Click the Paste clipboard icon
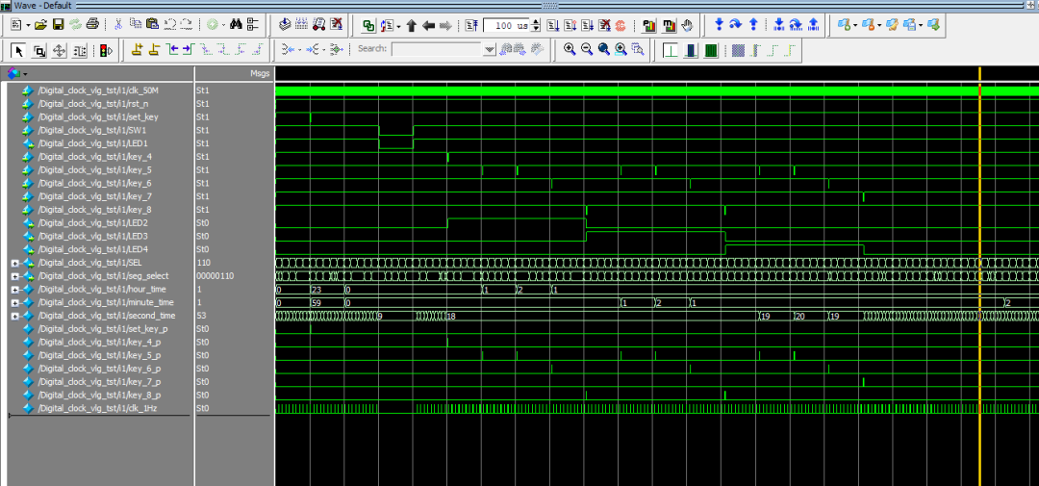The image size is (1039, 486). click(x=152, y=24)
